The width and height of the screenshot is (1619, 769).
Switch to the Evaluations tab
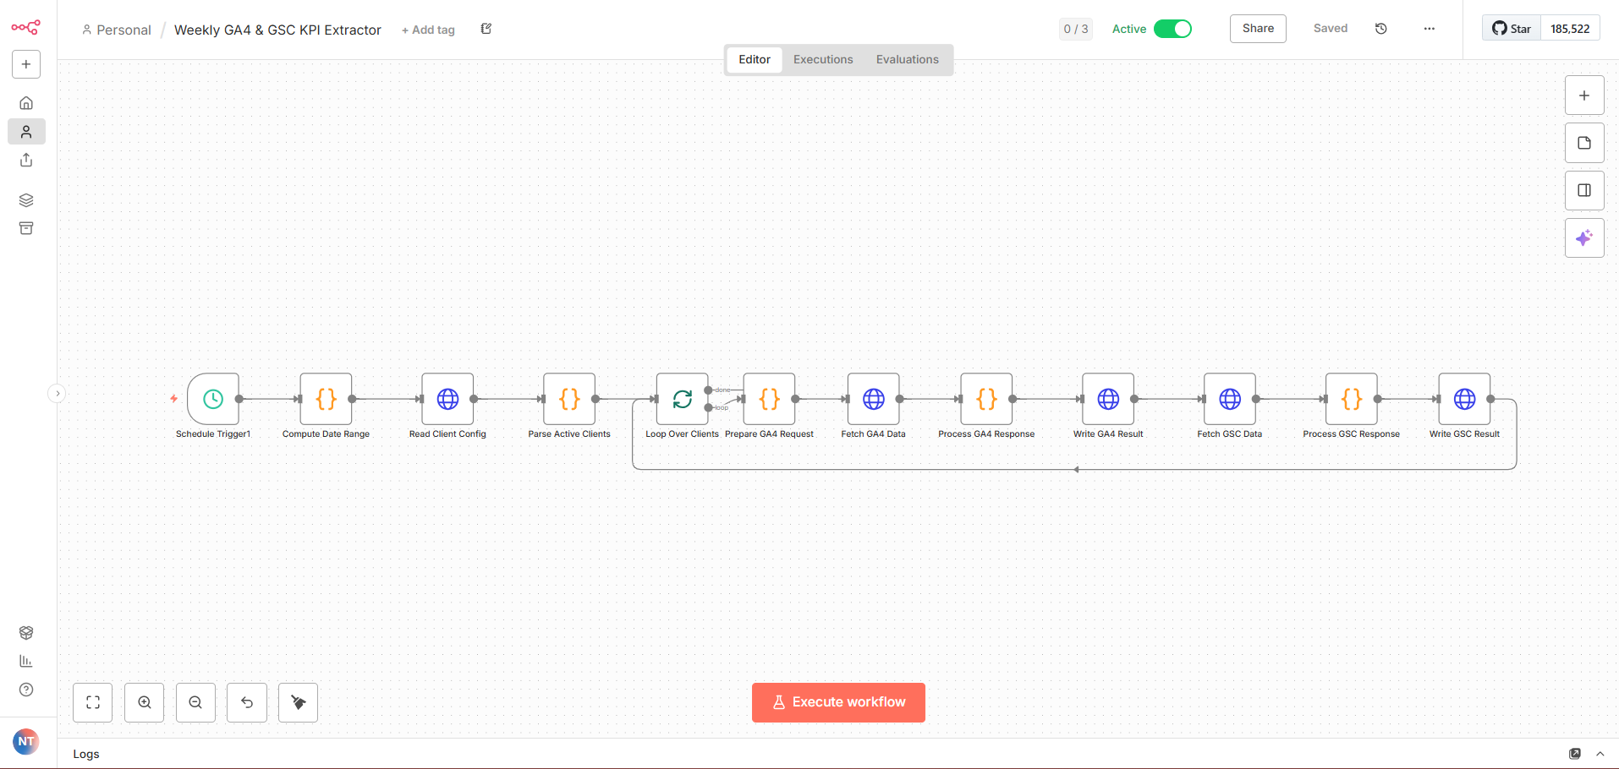point(908,59)
